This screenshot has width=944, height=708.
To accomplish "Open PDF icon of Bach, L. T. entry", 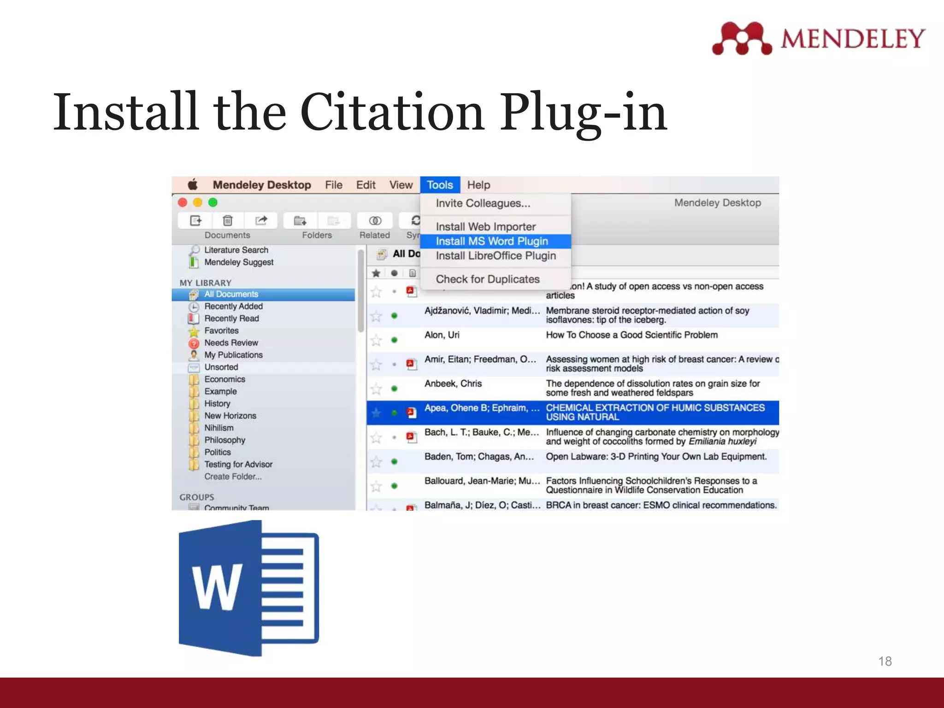I will 411,437.
